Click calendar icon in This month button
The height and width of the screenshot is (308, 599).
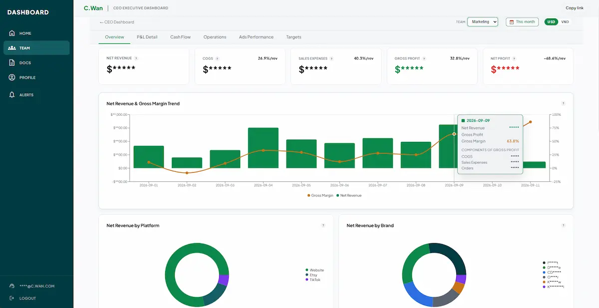coord(511,22)
